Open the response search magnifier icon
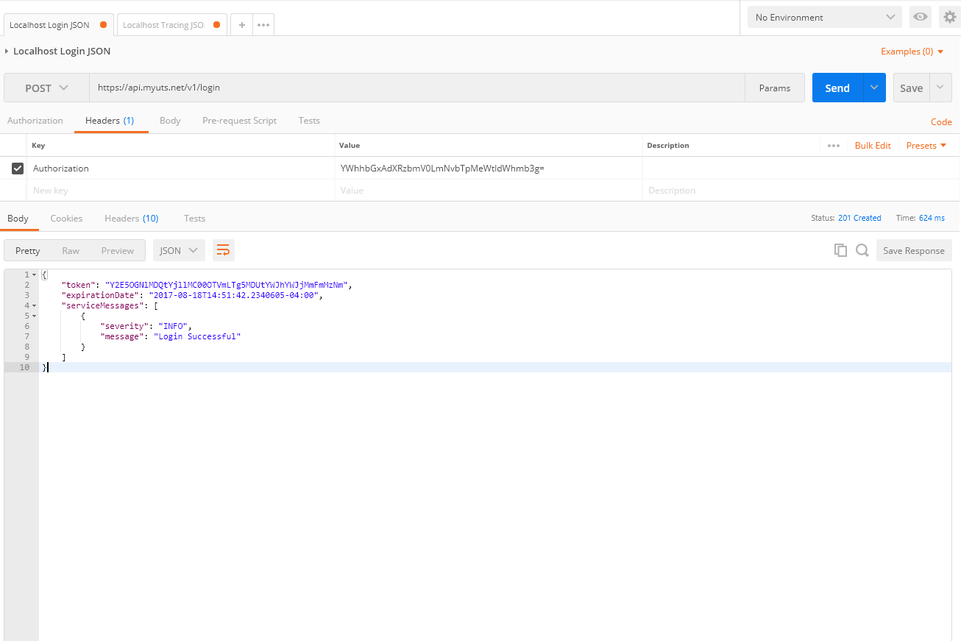 point(861,250)
